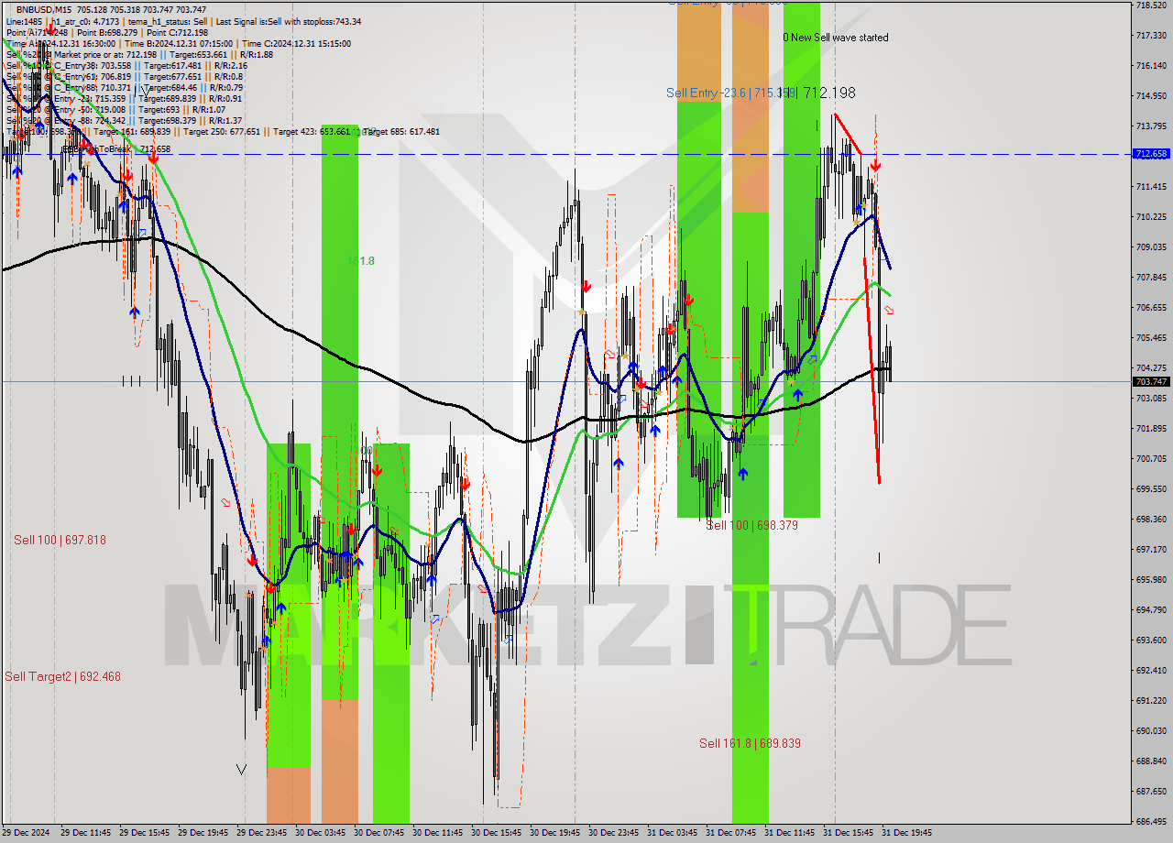Select the 'Target 250: 677.651' text
This screenshot has width=1173, height=843.
pos(221,131)
